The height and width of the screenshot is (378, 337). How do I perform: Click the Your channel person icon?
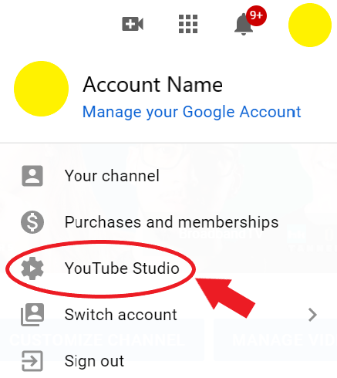(x=32, y=176)
